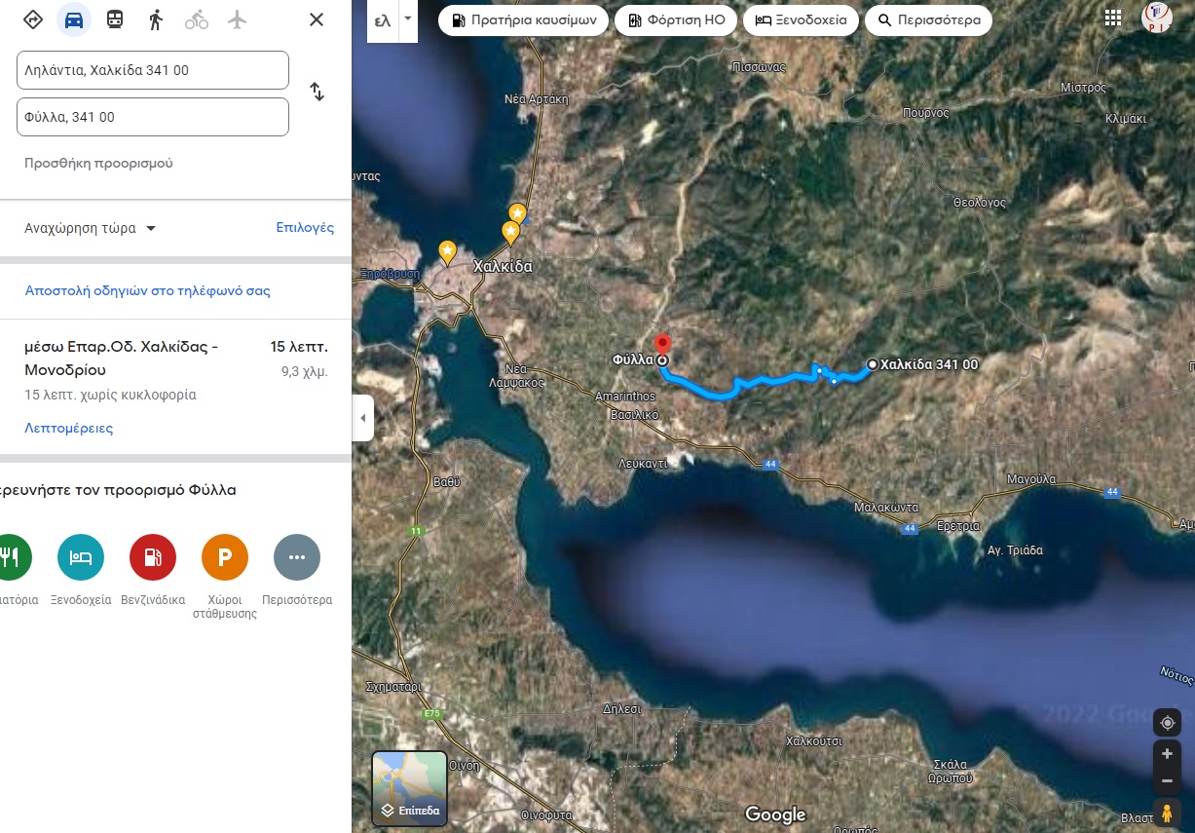Click the Μαλακώντα map label
This screenshot has height=833, width=1195.
point(885,508)
